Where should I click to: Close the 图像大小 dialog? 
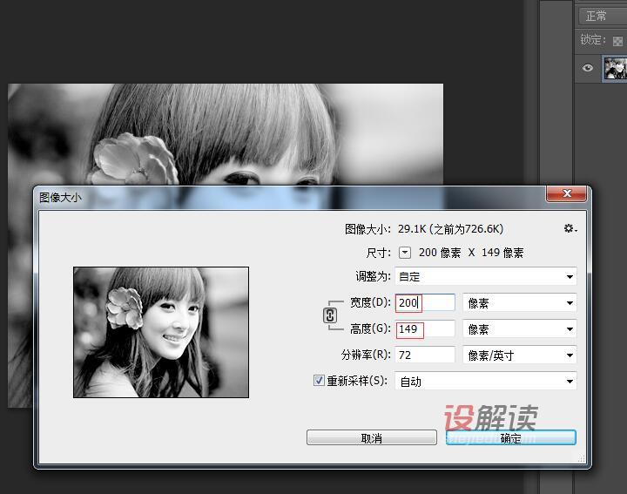pyautogui.click(x=566, y=193)
